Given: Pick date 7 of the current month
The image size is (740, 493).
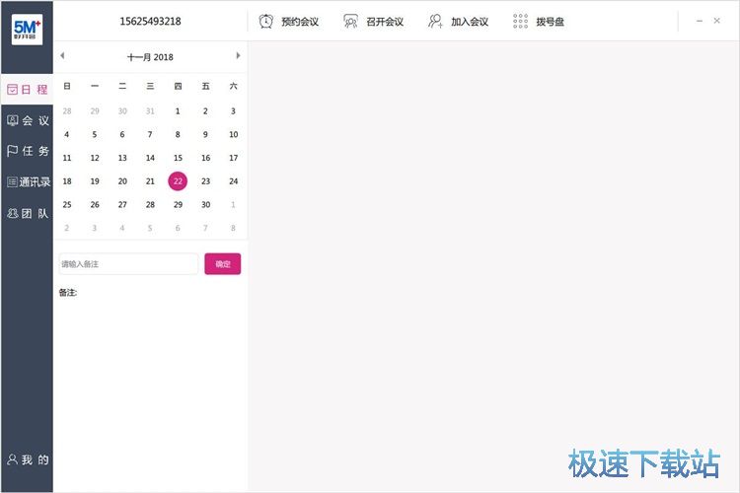Looking at the screenshot, I should pyautogui.click(x=150, y=134).
